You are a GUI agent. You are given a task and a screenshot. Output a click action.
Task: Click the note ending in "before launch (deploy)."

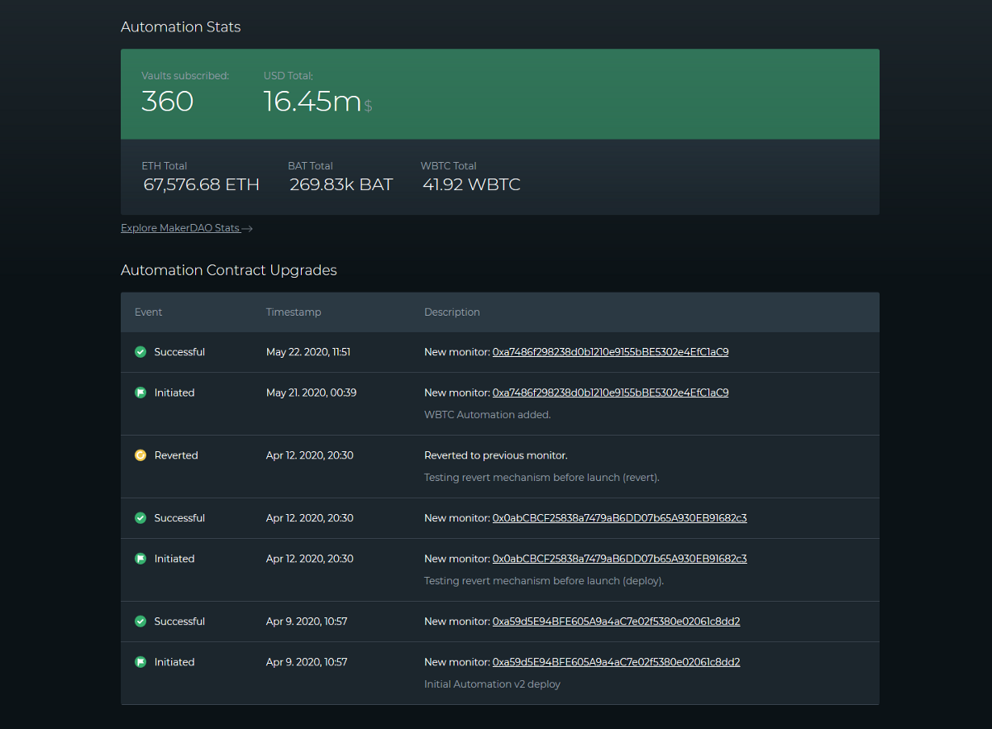tap(544, 581)
